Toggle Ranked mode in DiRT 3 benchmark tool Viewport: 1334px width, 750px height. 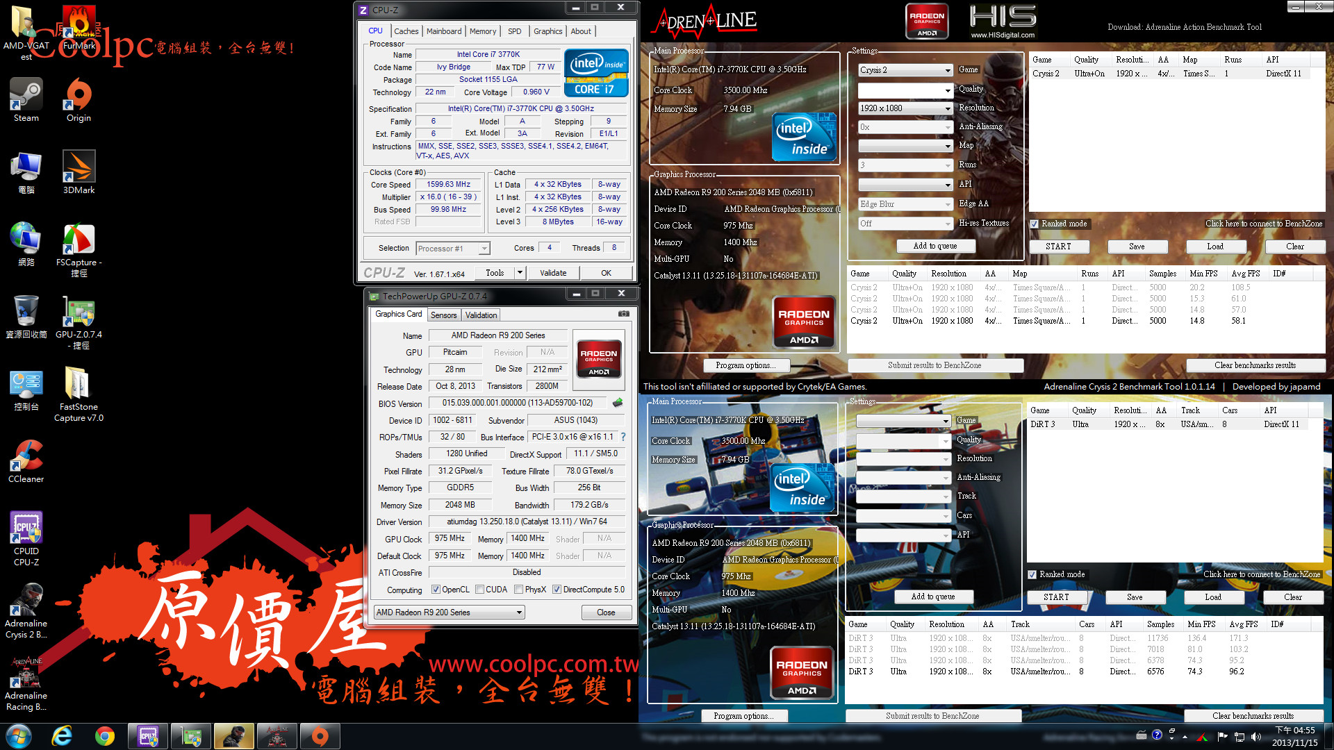(x=1032, y=574)
